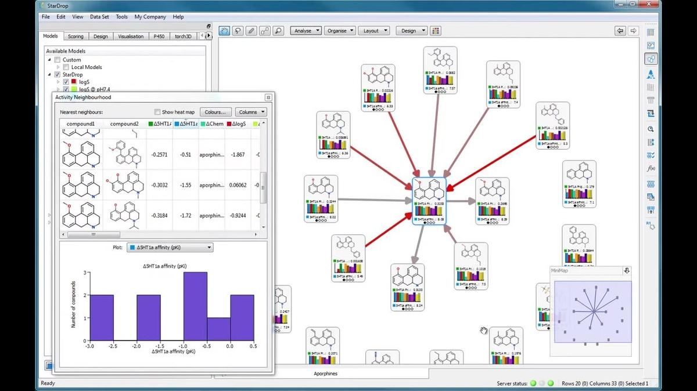This screenshot has width=697, height=391.
Task: Open the Columns button in Activity Neighbourhood
Action: (x=251, y=111)
